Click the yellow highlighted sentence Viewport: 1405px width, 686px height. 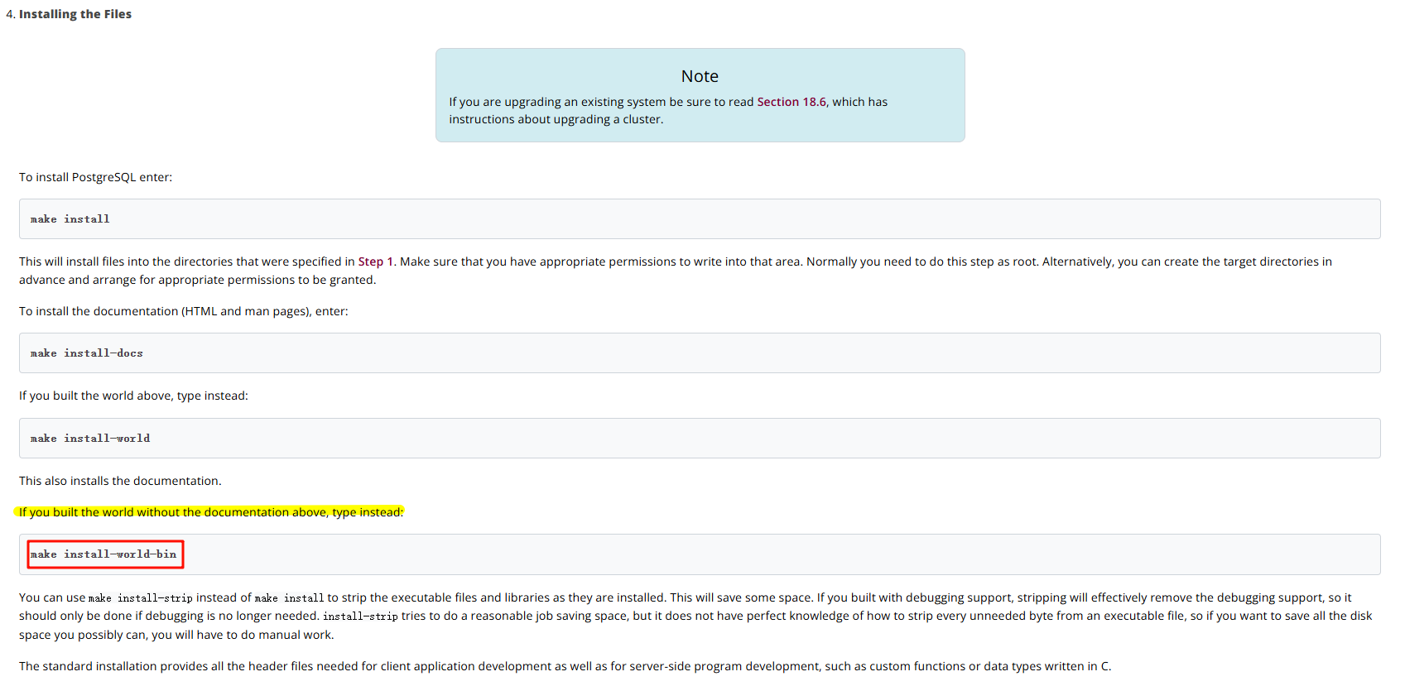pos(211,512)
